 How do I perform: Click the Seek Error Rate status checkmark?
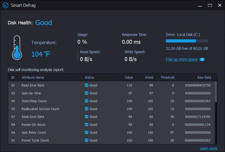[x=87, y=117]
